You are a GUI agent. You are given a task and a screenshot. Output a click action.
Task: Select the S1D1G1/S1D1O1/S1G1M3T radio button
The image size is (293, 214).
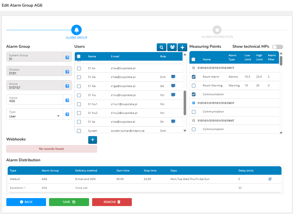[x=194, y=103]
